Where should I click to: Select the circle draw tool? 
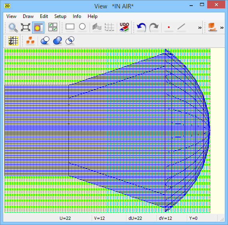pos(82,27)
